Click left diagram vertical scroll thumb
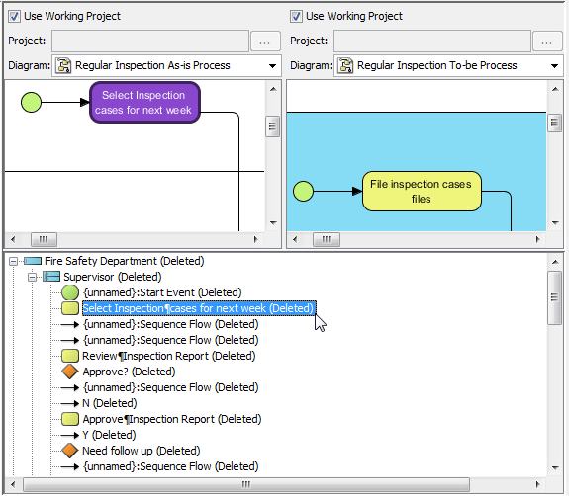This screenshot has width=569, height=496. [272, 126]
